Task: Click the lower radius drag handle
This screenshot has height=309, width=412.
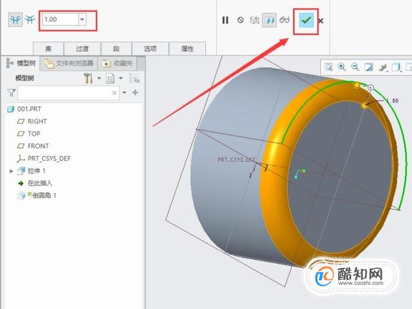Action: [364, 105]
